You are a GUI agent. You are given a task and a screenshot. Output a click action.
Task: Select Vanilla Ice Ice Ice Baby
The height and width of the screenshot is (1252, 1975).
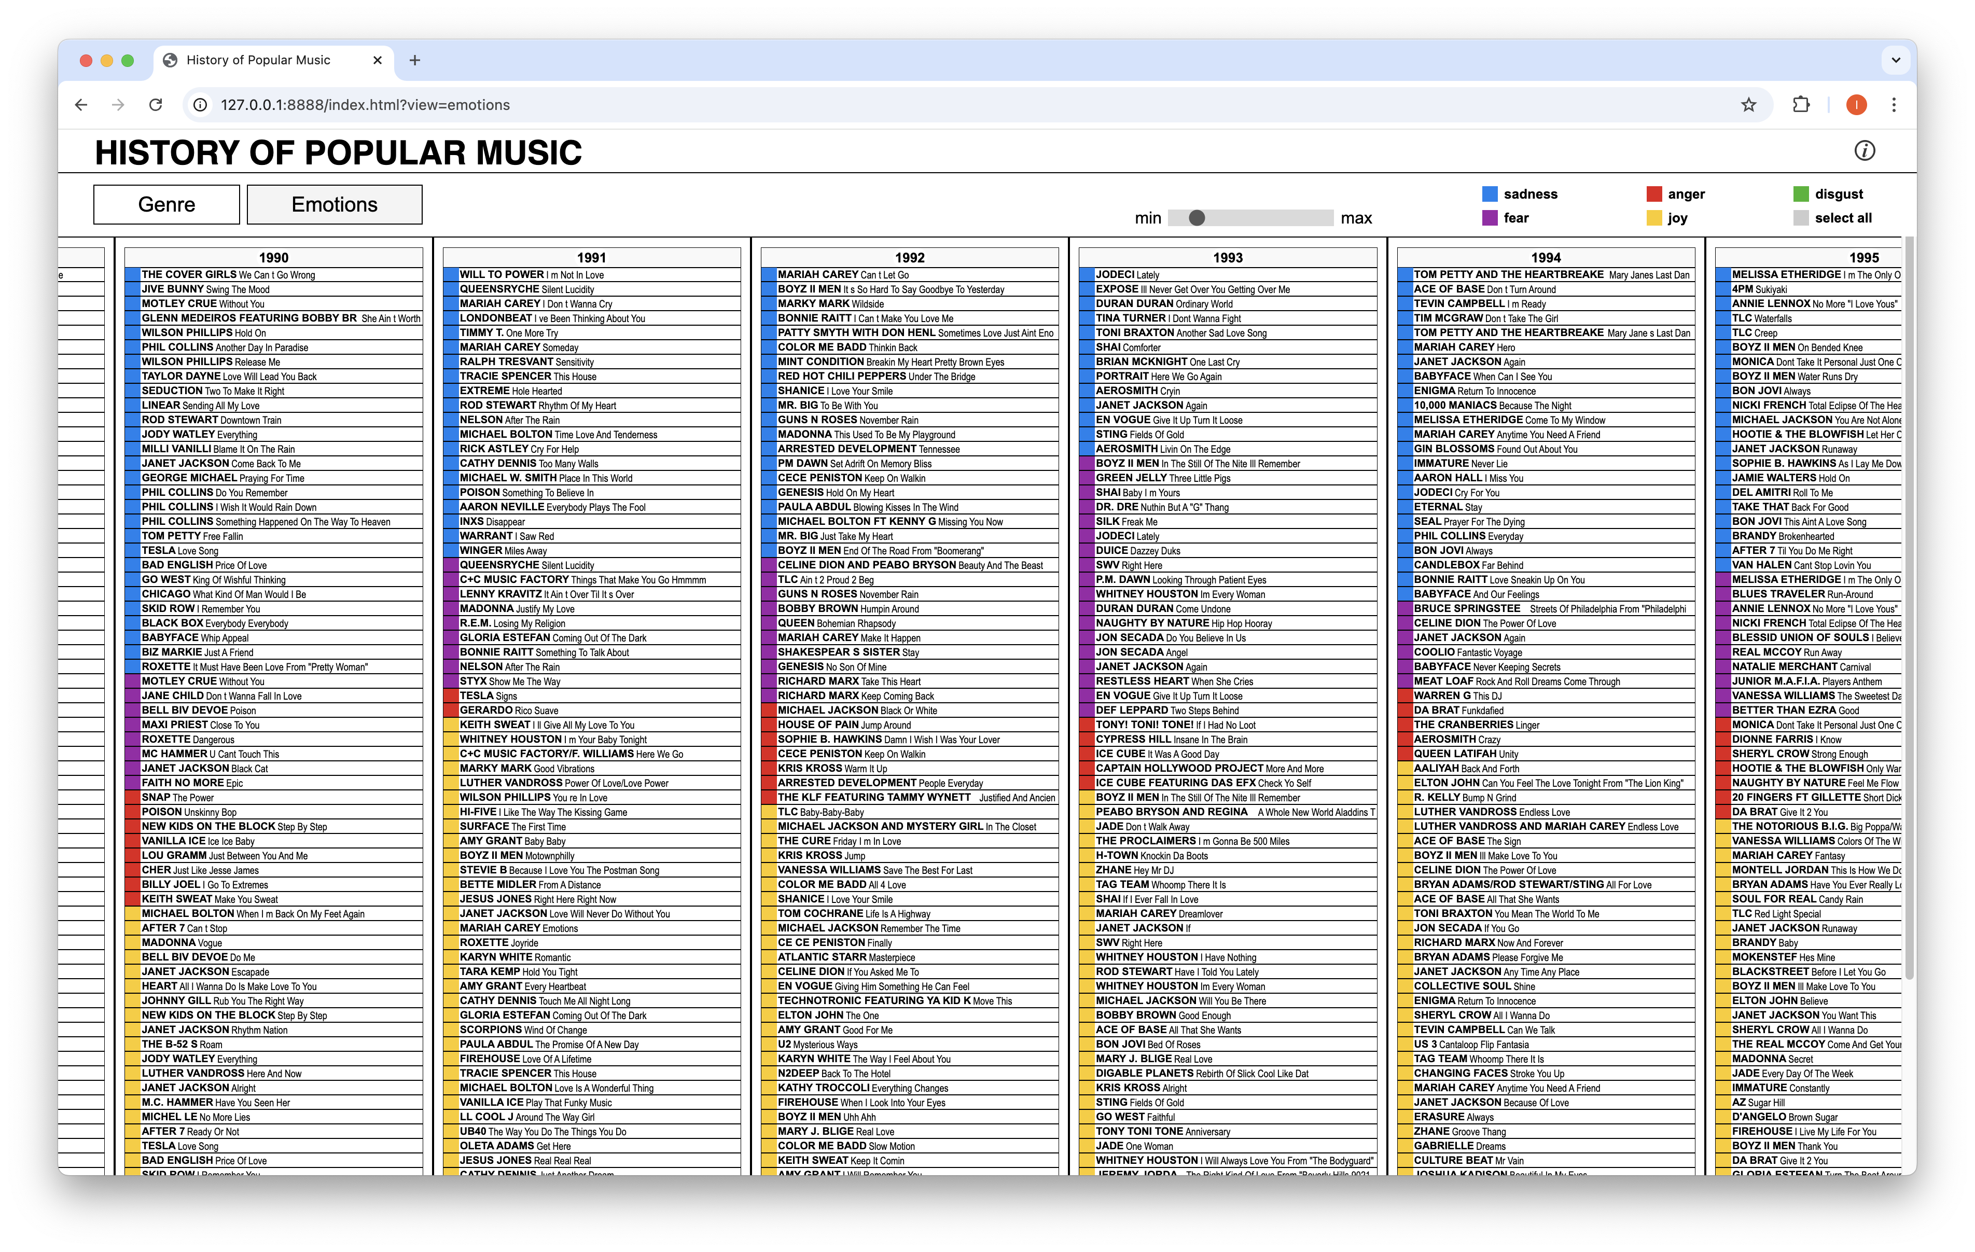click(x=274, y=841)
